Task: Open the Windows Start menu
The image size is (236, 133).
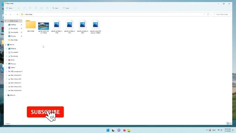Action: [x=108, y=130]
